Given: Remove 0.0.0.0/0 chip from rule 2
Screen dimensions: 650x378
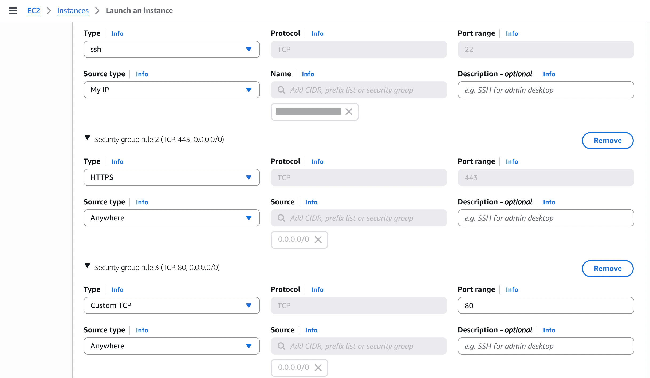Looking at the screenshot, I should (x=318, y=240).
